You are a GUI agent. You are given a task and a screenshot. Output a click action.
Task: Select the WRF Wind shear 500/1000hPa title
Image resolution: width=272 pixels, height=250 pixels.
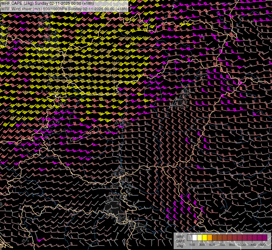click(64, 9)
